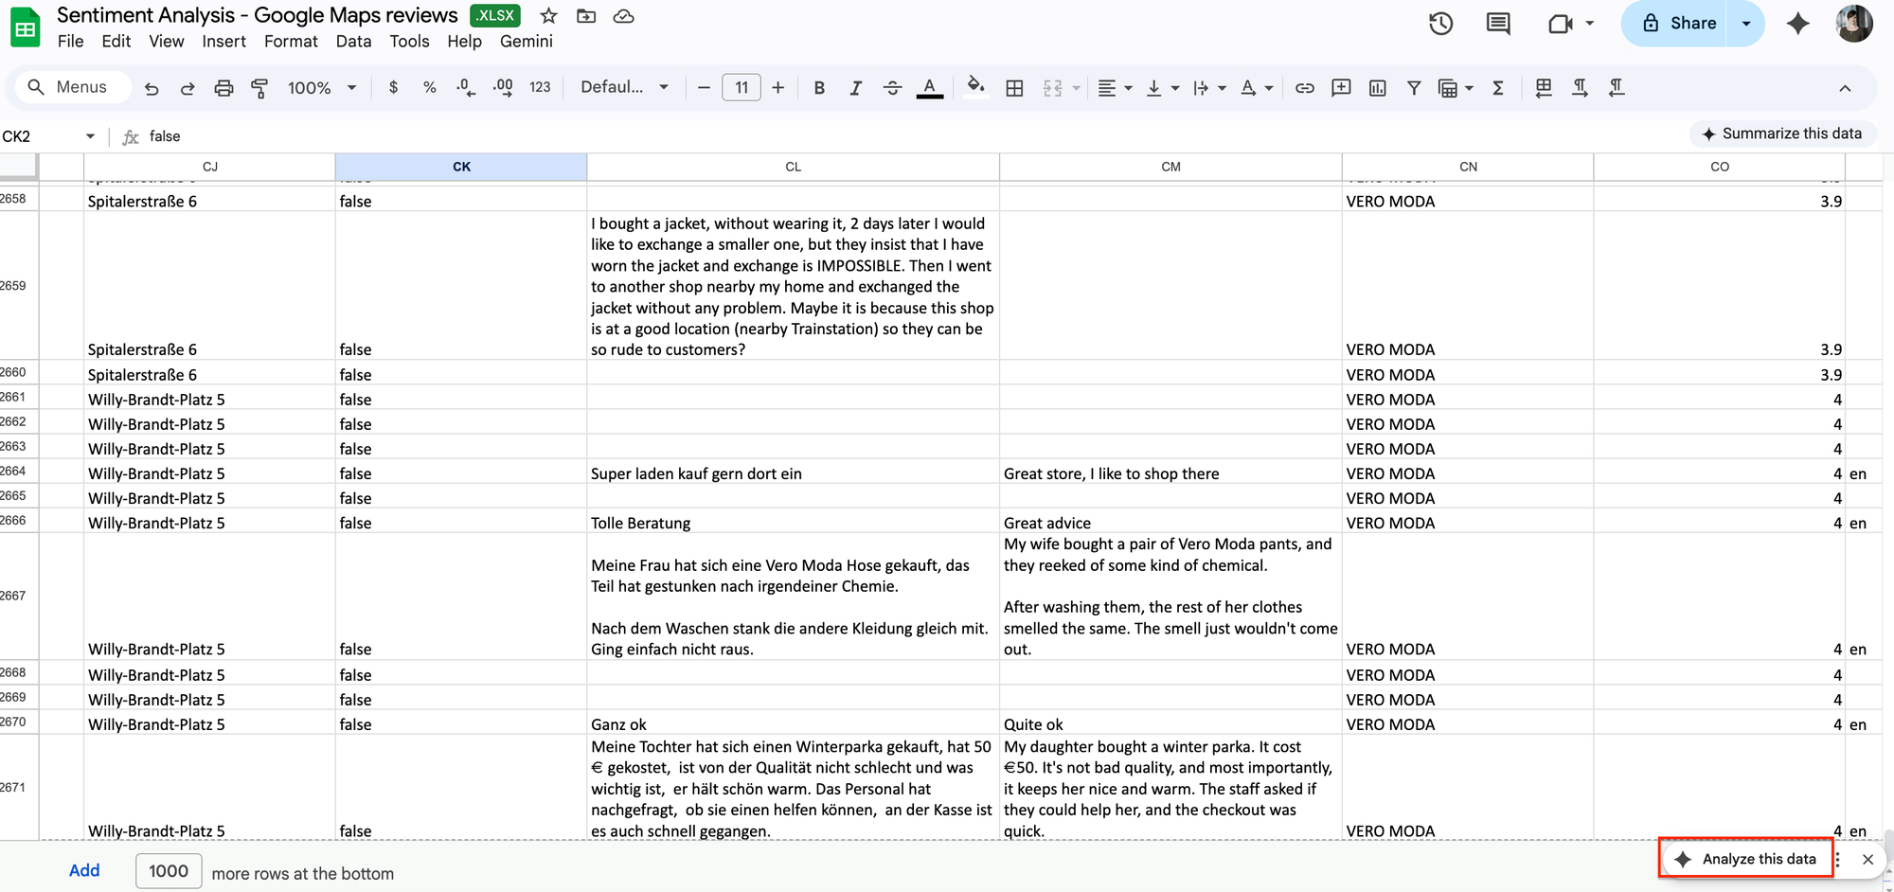
Task: Open the Format menu
Action: coord(291,42)
